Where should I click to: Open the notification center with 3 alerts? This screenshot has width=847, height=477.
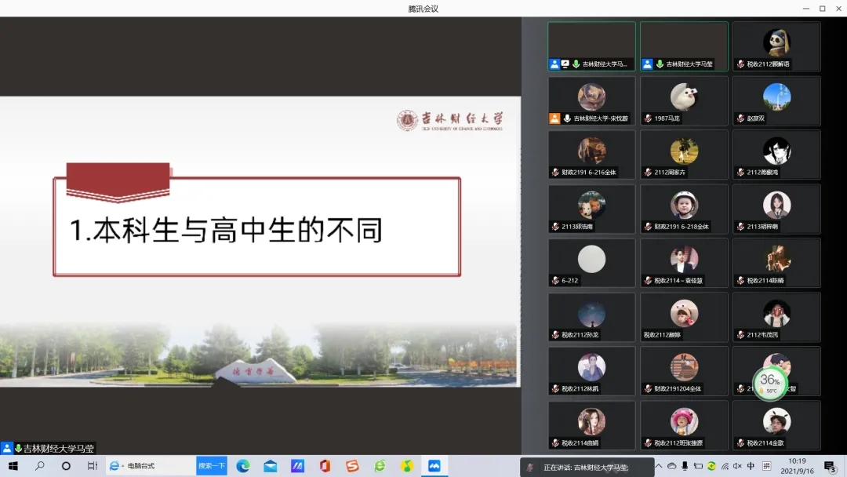click(x=830, y=467)
